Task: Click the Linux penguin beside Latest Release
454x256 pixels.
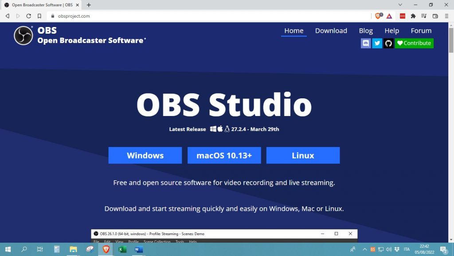Action: click(x=227, y=129)
